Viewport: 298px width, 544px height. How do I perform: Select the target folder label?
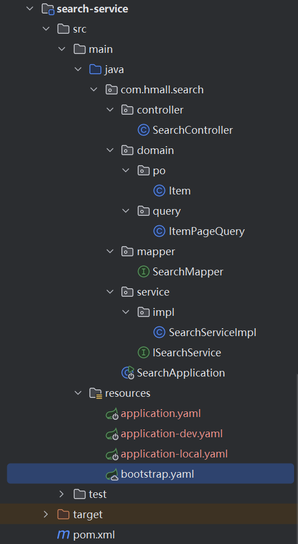pyautogui.click(x=88, y=514)
